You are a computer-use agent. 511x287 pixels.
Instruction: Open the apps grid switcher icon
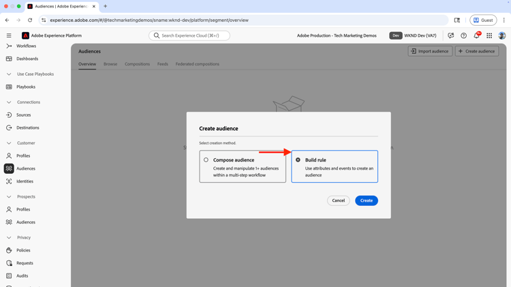[x=489, y=35]
